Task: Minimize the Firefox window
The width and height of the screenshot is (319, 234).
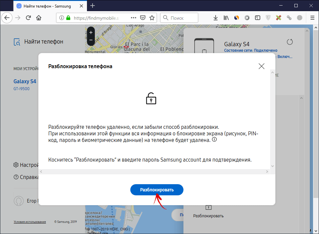Action: pyautogui.click(x=281, y=6)
